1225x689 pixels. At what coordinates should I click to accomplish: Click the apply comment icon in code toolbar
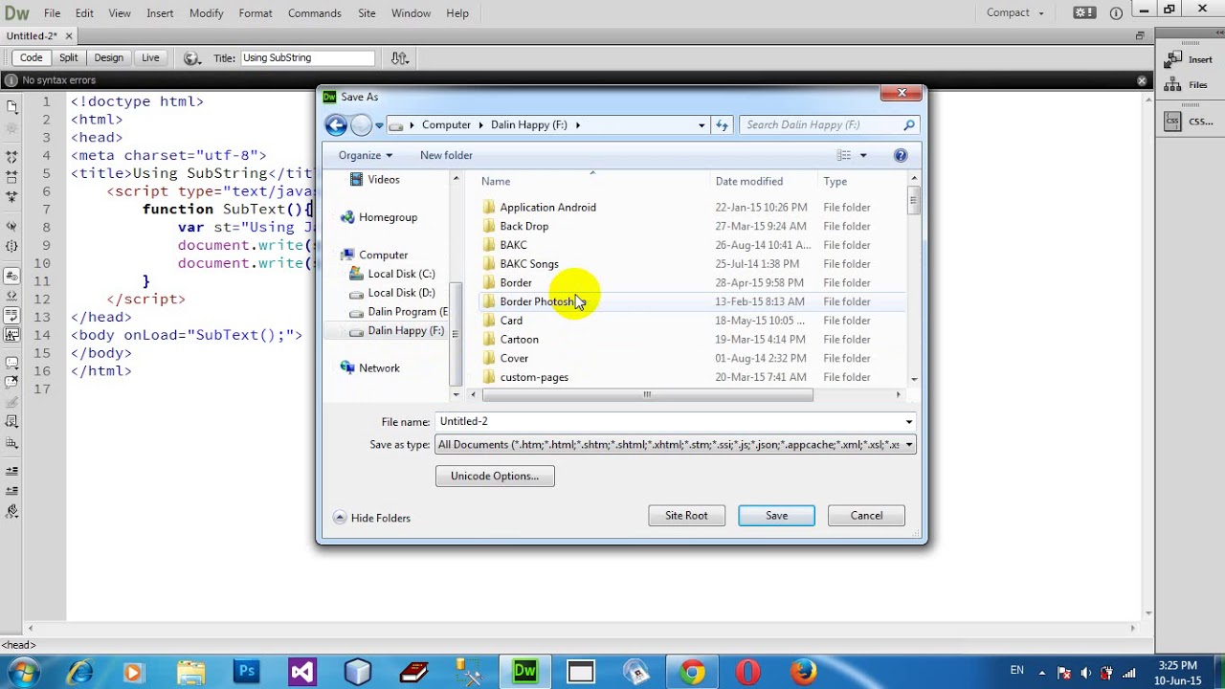(11, 364)
